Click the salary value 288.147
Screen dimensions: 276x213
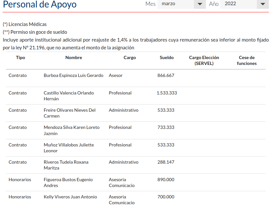[166, 162]
